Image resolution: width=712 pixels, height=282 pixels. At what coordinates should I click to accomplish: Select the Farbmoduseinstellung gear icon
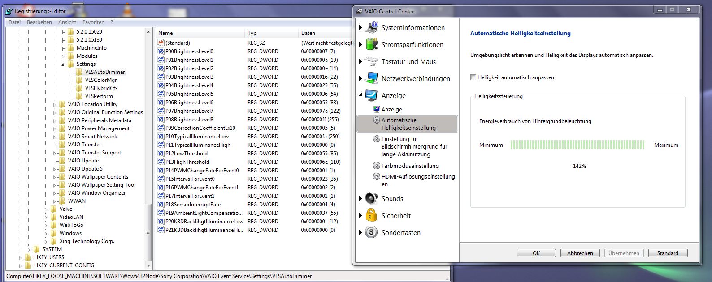tap(377, 166)
